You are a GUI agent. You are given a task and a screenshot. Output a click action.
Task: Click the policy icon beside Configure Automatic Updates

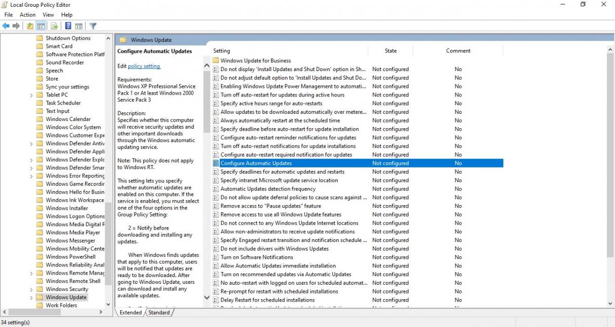216,163
